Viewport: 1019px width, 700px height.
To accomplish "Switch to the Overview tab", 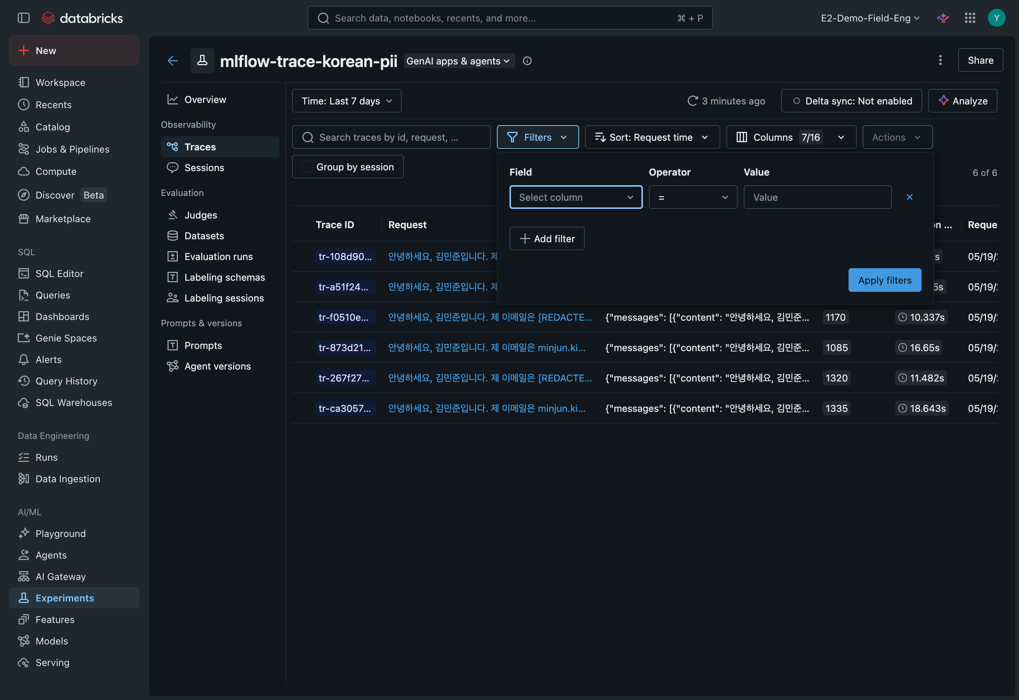I will click(x=220, y=100).
